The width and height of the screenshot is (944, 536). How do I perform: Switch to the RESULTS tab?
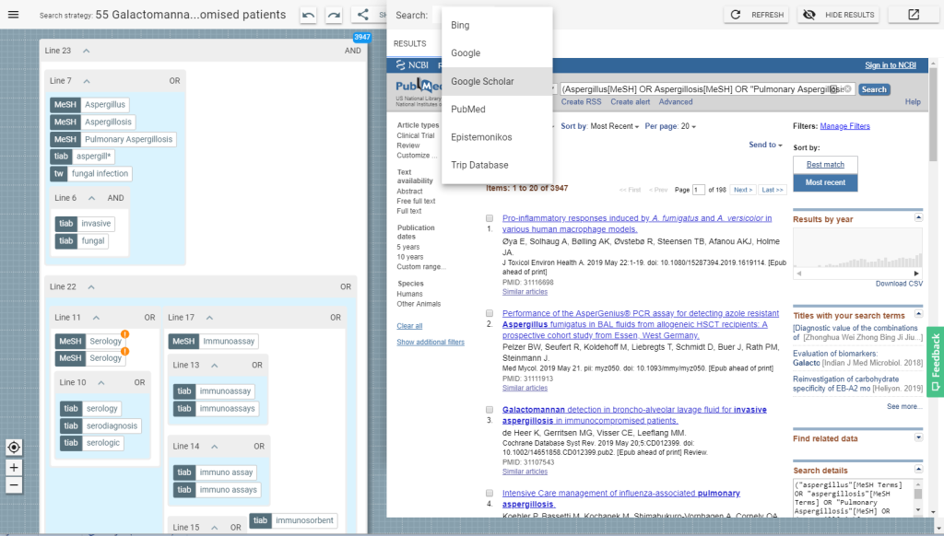(x=409, y=42)
